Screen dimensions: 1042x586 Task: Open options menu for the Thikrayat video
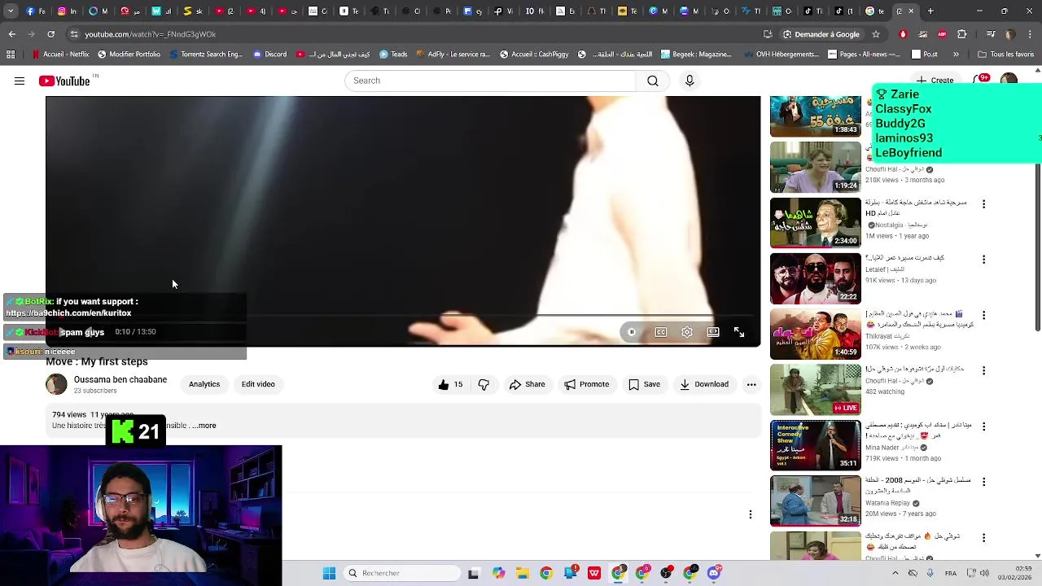[983, 315]
